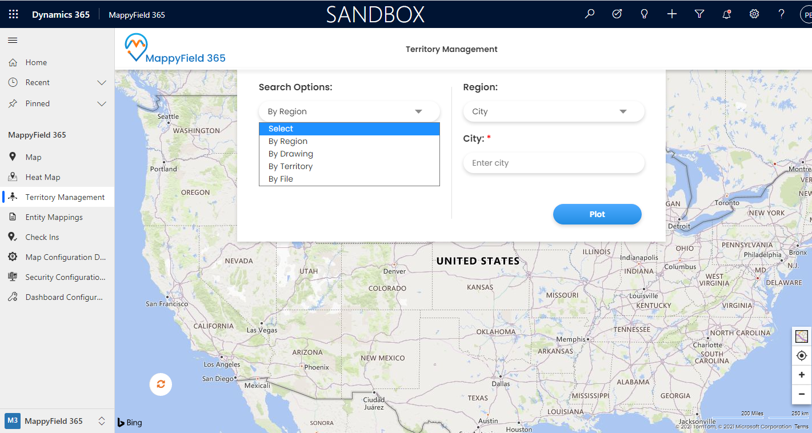This screenshot has width=812, height=433.
Task: Expand the Pinned section chevron
Action: pos(102,104)
